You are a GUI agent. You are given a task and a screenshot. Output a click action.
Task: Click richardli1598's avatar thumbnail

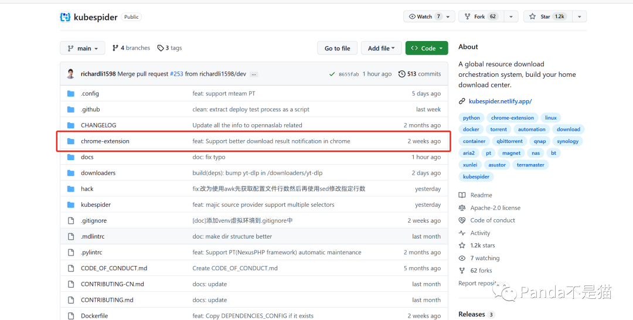(x=71, y=74)
